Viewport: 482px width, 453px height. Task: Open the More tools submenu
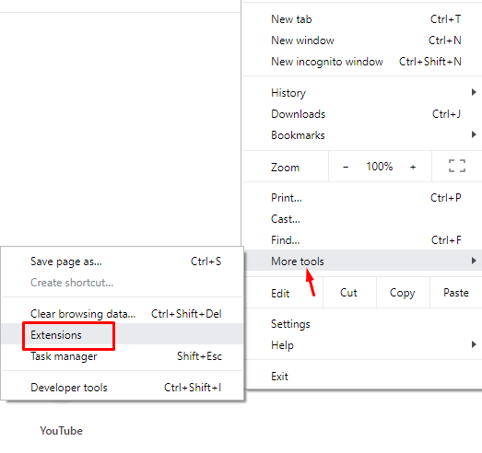(x=363, y=261)
